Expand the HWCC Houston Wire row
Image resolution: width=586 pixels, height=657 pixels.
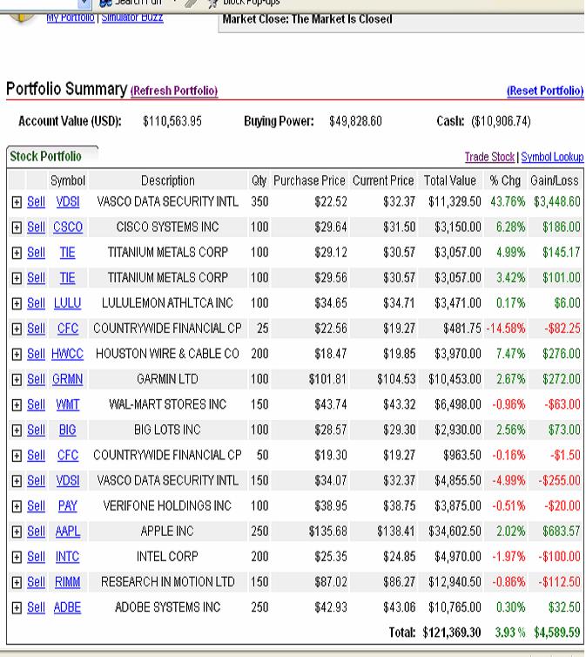17,355
